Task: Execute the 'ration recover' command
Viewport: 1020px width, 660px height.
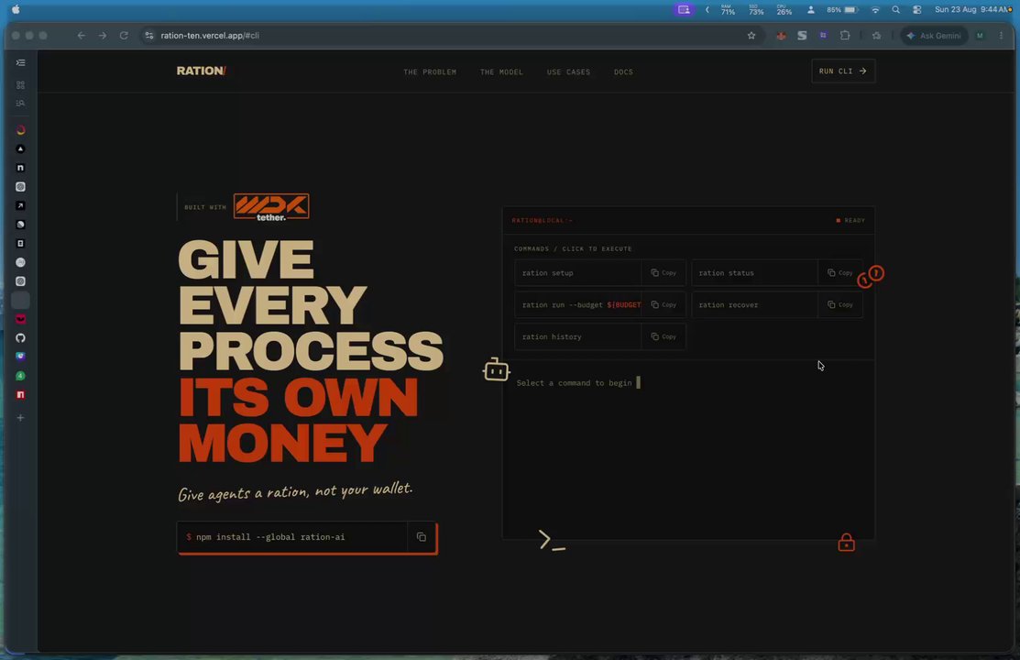Action: 754,304
